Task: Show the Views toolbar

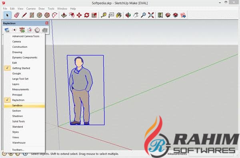Action: coord(24,137)
